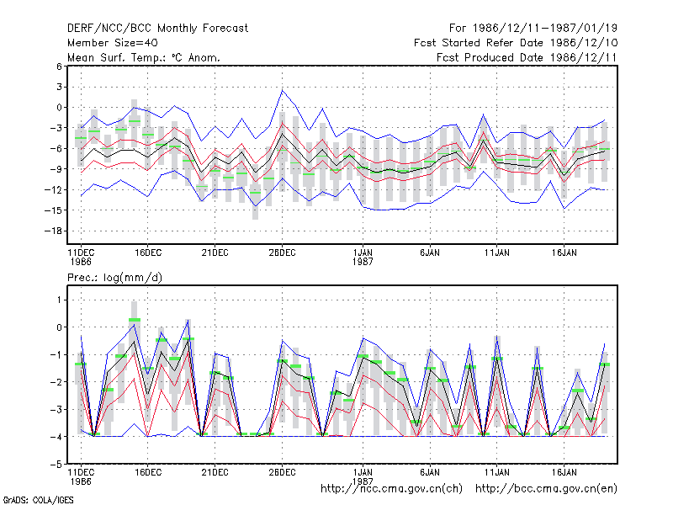Click 21DEC label under the precipitation chart
The height and width of the screenshot is (505, 673).
click(x=215, y=472)
